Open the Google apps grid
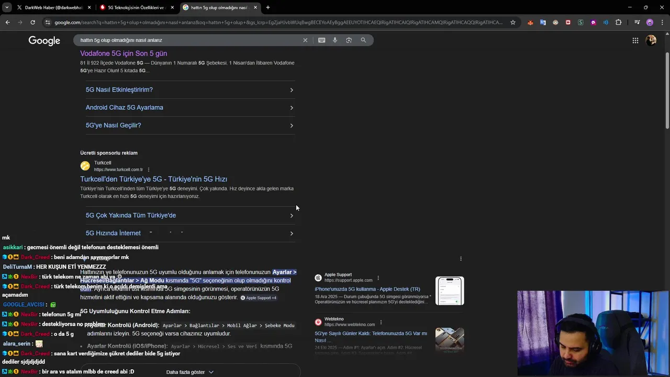The width and height of the screenshot is (670, 377). pos(635,40)
